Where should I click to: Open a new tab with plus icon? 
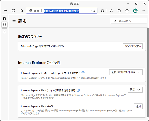(x=4, y=32)
